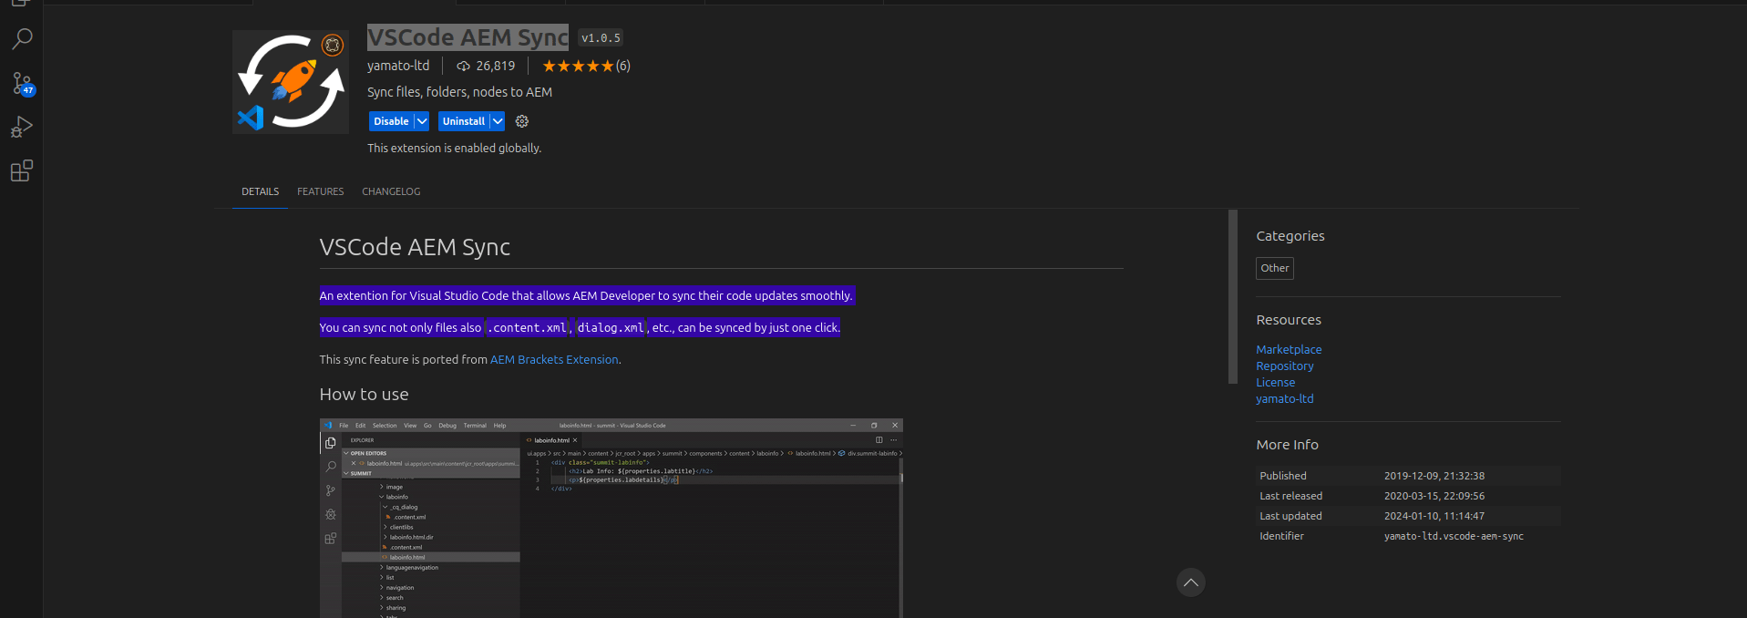The image size is (1747, 618).
Task: Open the AEM Brackets Extension link
Action: click(554, 360)
